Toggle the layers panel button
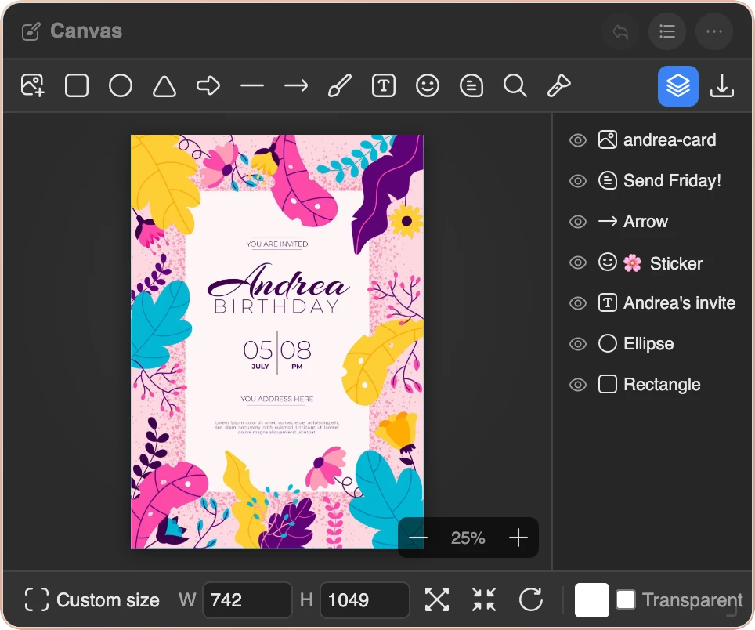The height and width of the screenshot is (630, 755). click(678, 85)
